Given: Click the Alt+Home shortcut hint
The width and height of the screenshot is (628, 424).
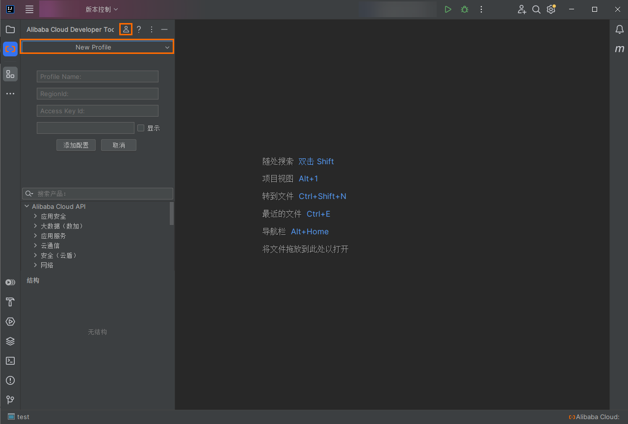Looking at the screenshot, I should [x=310, y=231].
